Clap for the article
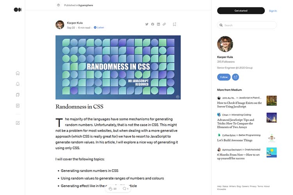This screenshot has height=195, width=293. click(x=111, y=189)
